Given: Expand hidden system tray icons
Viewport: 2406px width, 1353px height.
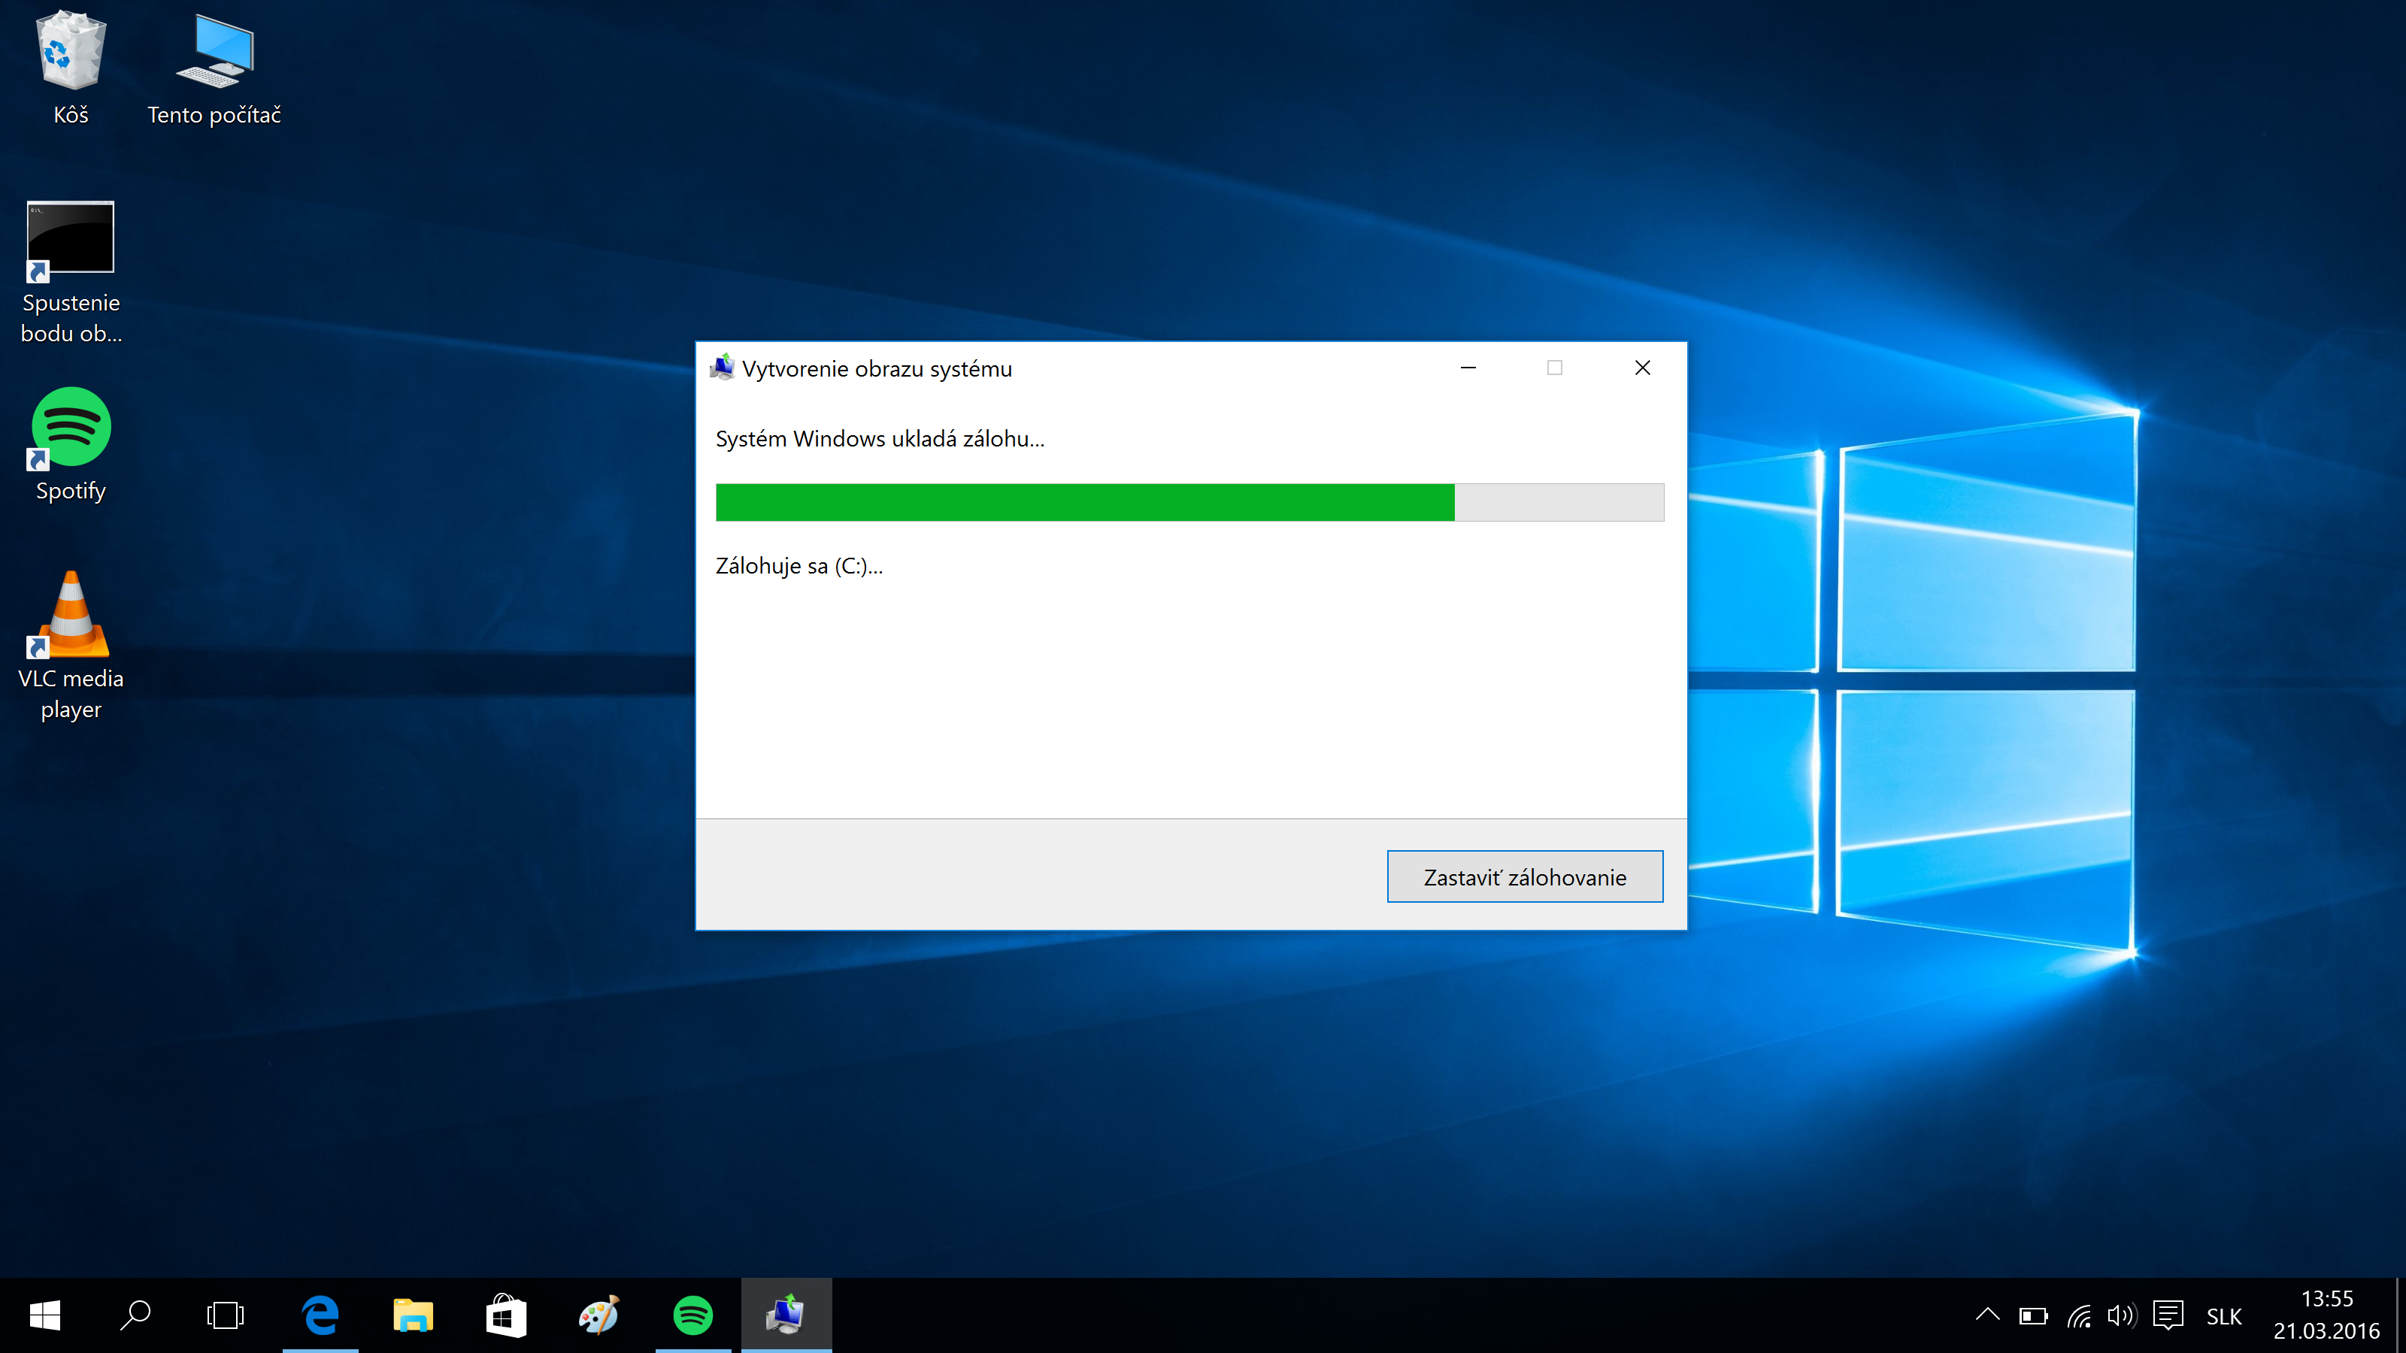Looking at the screenshot, I should pyautogui.click(x=1987, y=1315).
